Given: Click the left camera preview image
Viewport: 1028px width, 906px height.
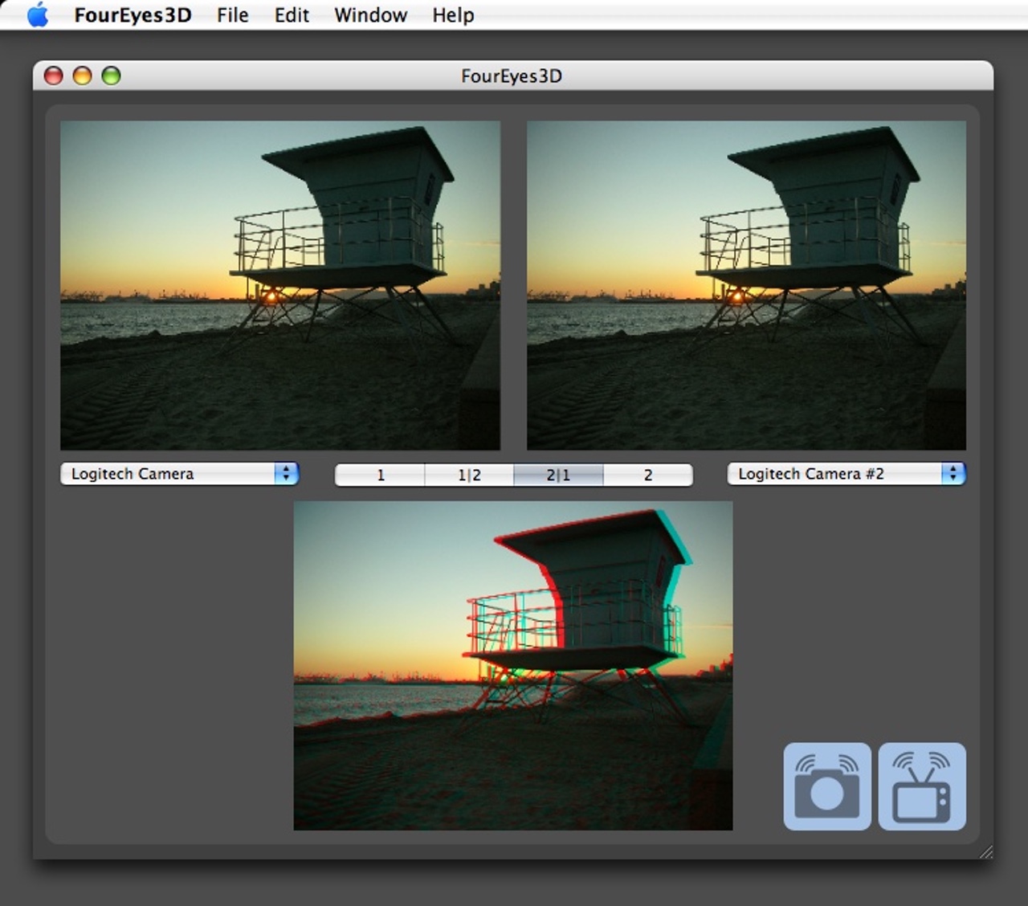Looking at the screenshot, I should [x=280, y=285].
